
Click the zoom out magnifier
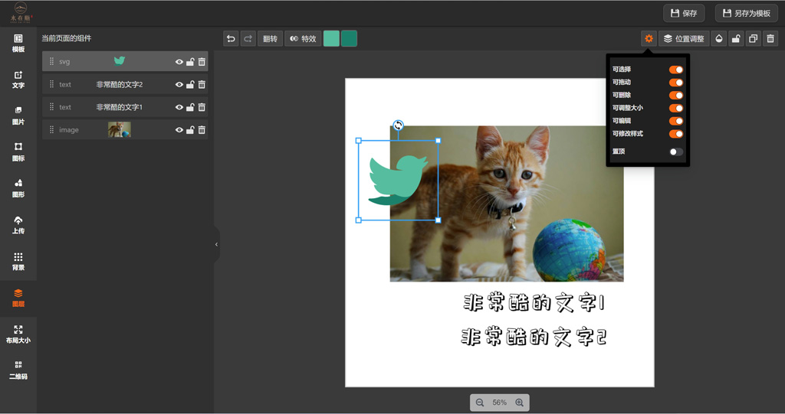tap(480, 403)
